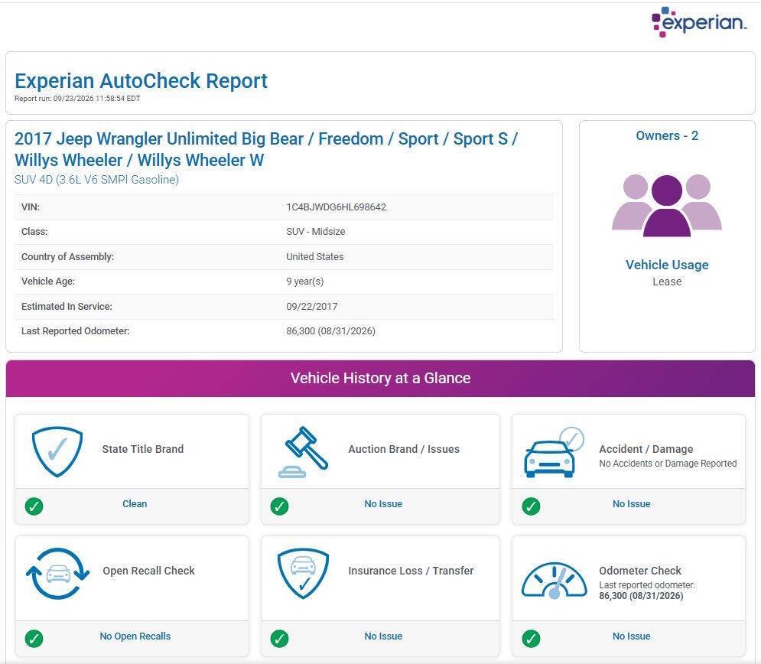The height and width of the screenshot is (664, 761).
Task: Click the Insurance Loss shield car icon
Action: 304,573
